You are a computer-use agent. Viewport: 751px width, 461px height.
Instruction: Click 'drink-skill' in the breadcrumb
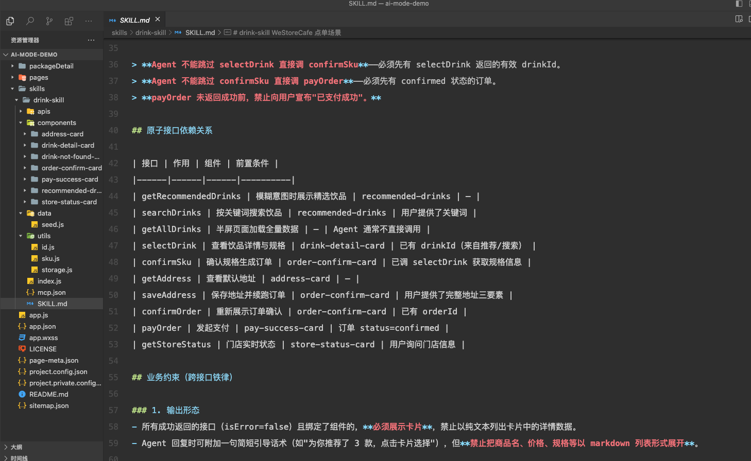[x=150, y=32]
